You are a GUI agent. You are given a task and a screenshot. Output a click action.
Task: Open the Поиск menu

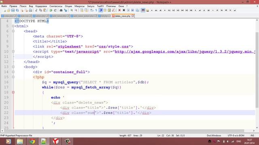(23, 6)
